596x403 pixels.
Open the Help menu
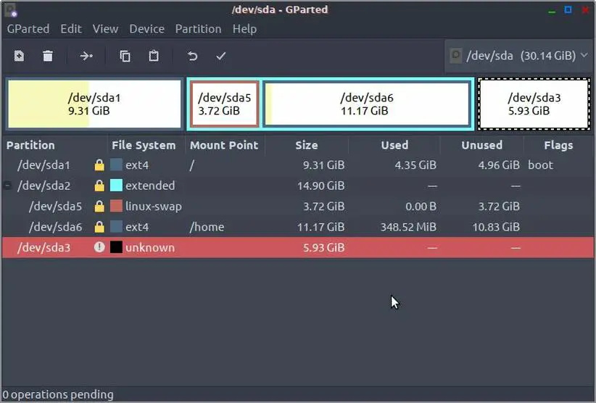click(244, 29)
